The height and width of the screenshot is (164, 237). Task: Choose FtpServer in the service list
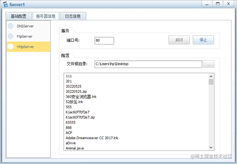[28, 36]
